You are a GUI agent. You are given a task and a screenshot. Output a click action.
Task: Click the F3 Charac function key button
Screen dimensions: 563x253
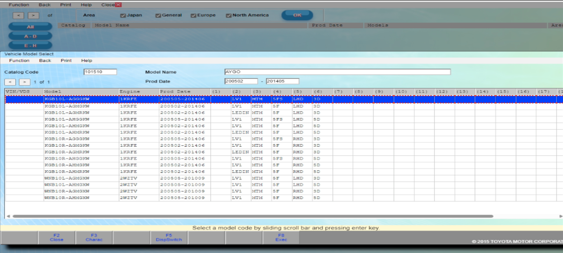click(94, 237)
